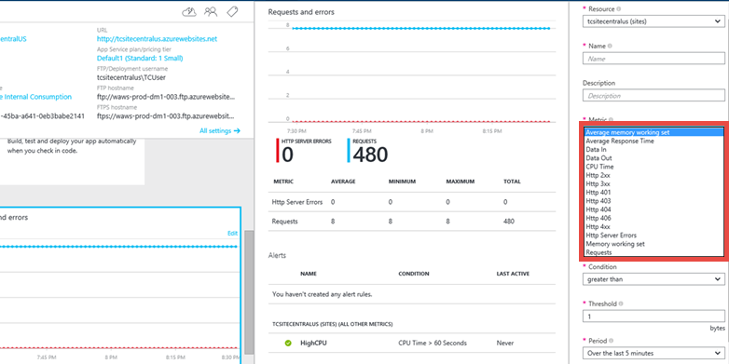This screenshot has height=364, width=729.
Task: Click the Requests and errors chart title
Action: (x=301, y=12)
